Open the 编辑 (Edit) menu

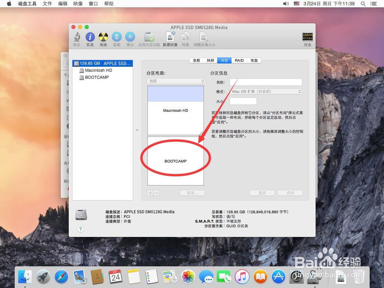(x=63, y=4)
